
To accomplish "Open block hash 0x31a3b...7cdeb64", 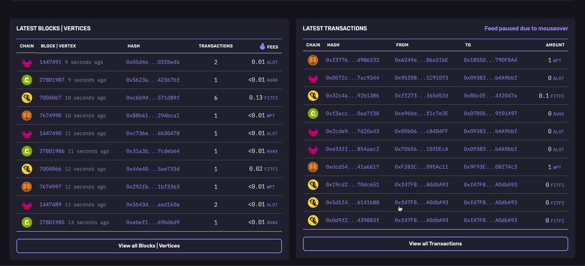I will coord(153,152).
